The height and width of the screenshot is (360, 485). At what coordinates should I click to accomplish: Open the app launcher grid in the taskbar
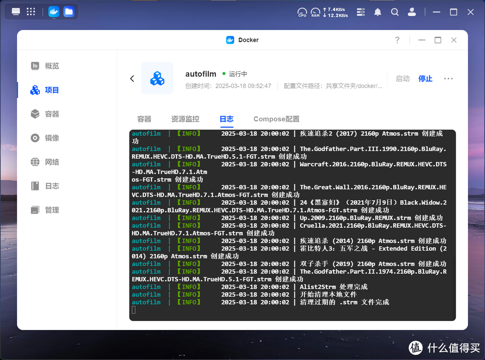31,11
